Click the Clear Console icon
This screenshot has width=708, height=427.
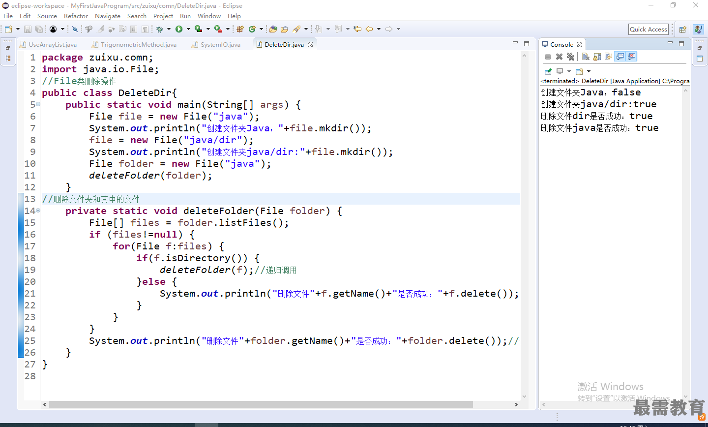pyautogui.click(x=586, y=57)
